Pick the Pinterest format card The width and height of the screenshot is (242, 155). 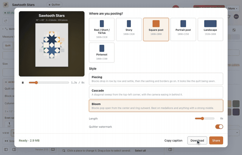point(102,53)
